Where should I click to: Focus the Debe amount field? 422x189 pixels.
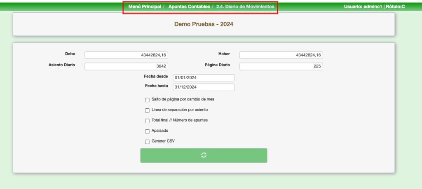[126, 55]
